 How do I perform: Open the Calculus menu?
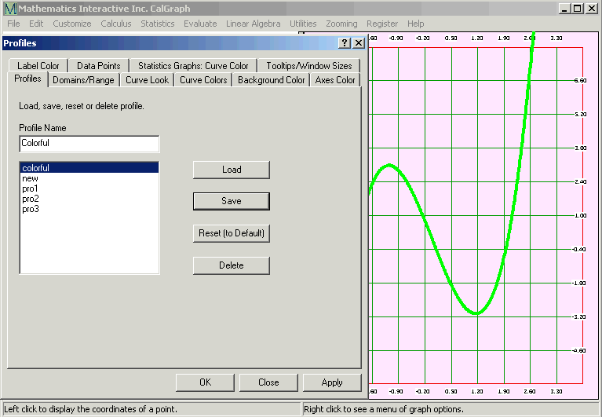pyautogui.click(x=116, y=24)
